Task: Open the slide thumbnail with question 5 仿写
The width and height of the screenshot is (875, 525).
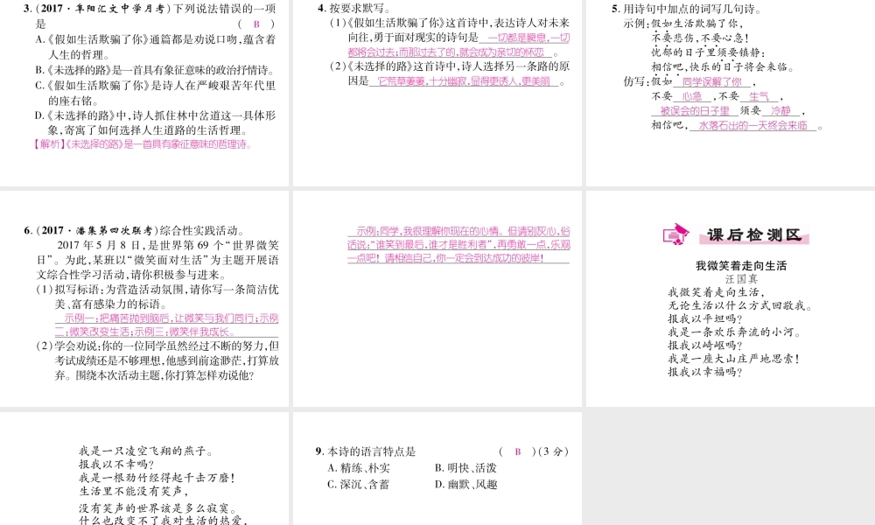Action: (x=731, y=93)
